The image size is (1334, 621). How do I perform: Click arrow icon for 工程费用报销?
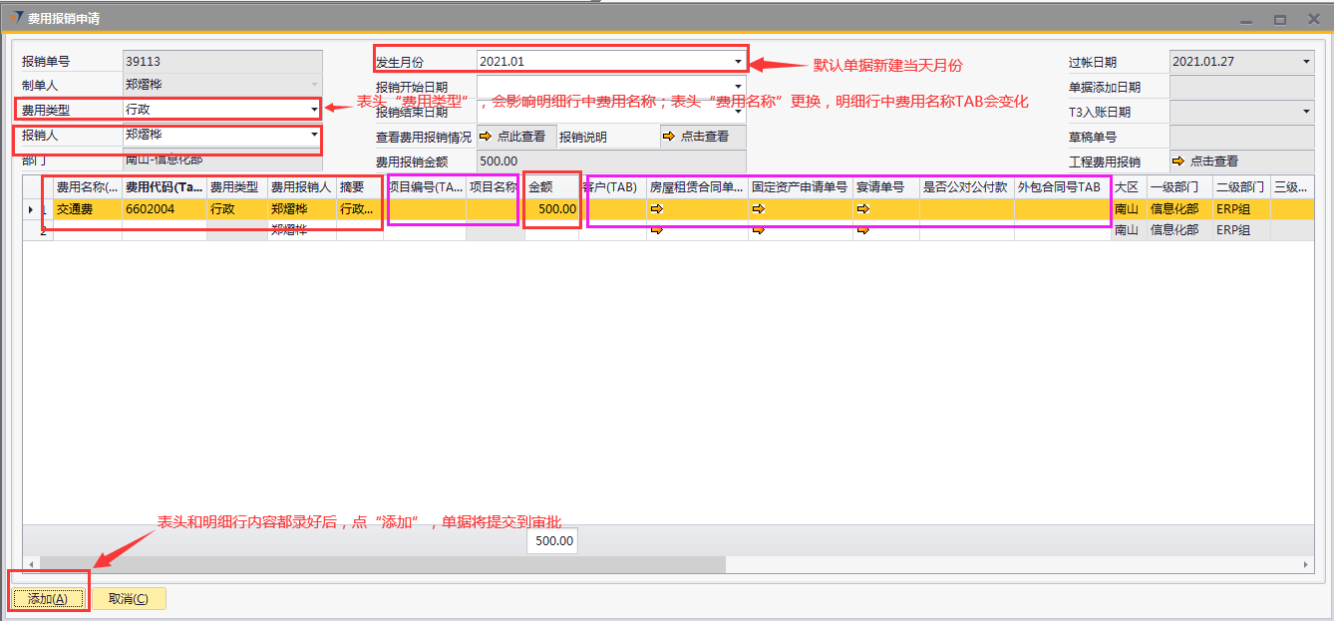1177,161
